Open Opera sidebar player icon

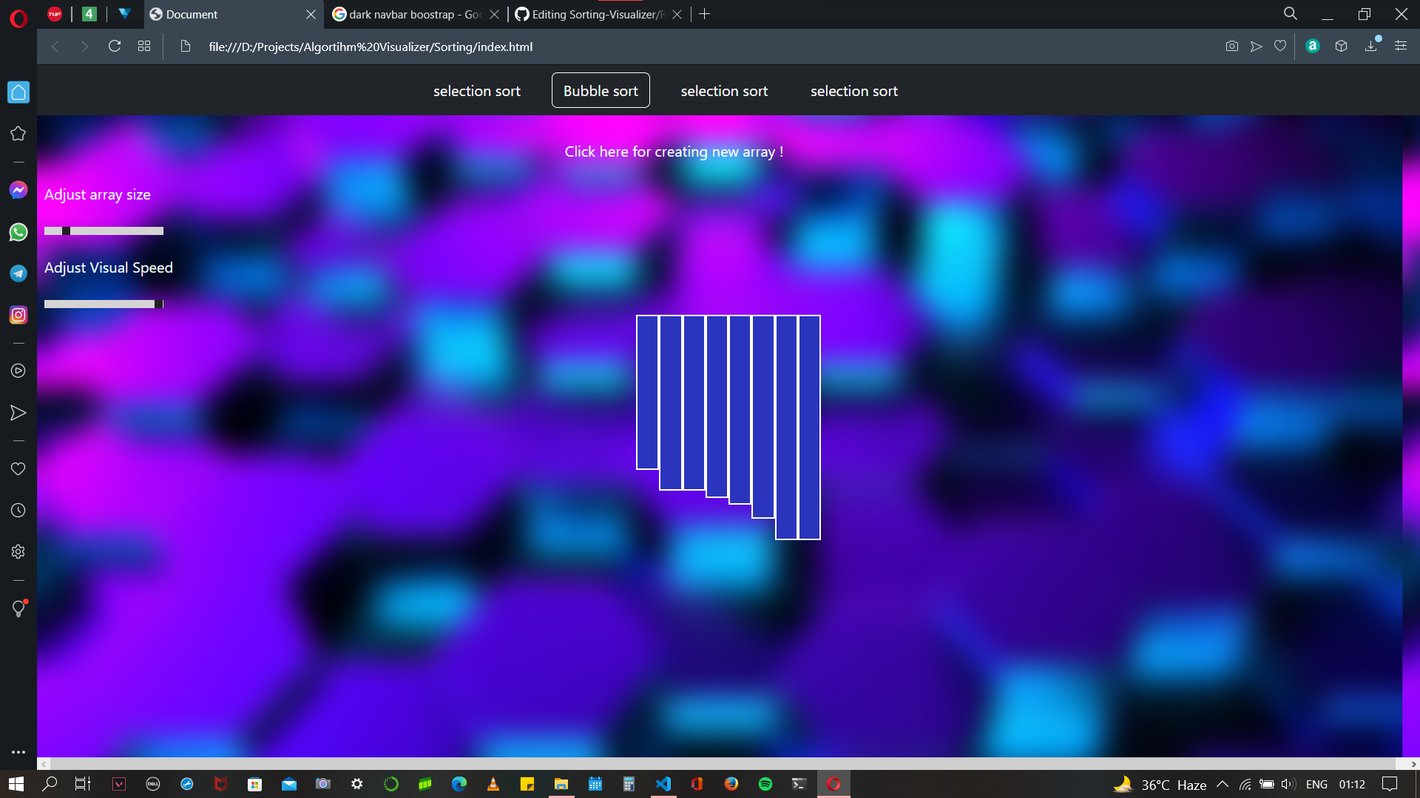click(x=18, y=371)
